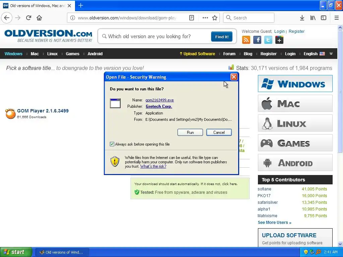Open the Gretech Corp. publisher link

tap(159, 106)
